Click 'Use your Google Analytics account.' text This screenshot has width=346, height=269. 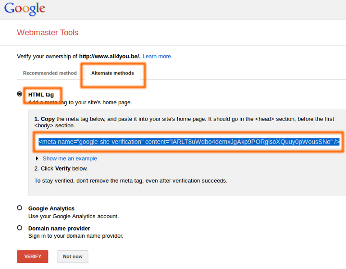pyautogui.click(x=74, y=216)
